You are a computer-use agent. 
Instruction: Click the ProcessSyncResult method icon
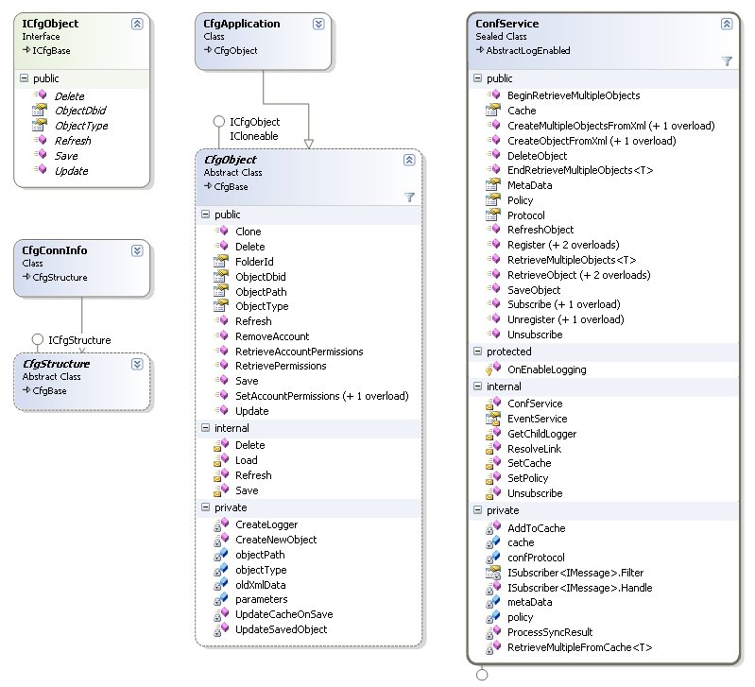[x=493, y=632]
